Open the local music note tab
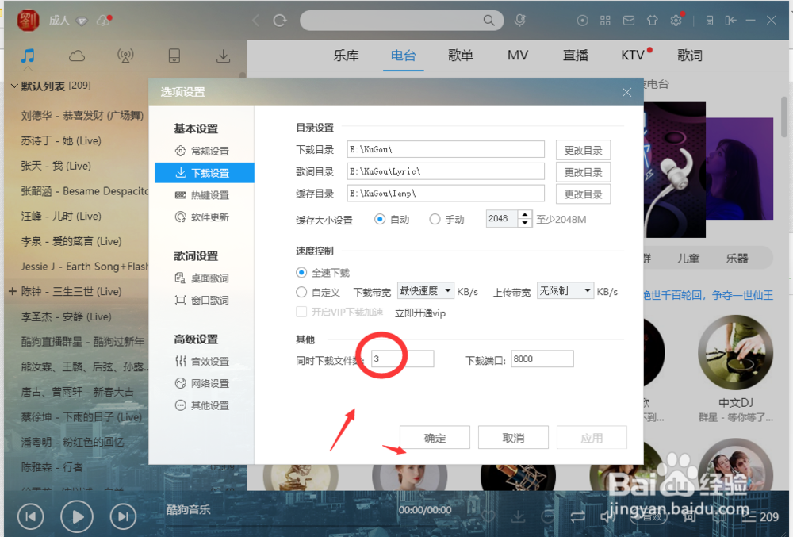This screenshot has height=537, width=793. (x=28, y=56)
